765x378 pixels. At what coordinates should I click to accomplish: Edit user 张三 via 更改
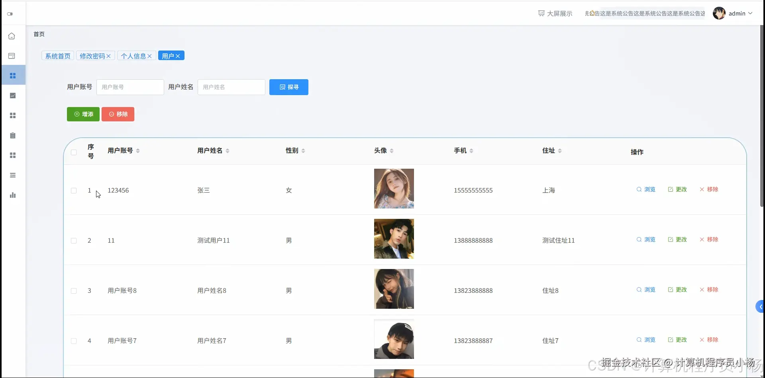(677, 189)
